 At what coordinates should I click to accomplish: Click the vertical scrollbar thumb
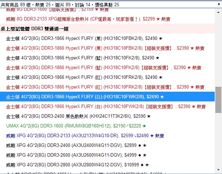[x=218, y=100]
